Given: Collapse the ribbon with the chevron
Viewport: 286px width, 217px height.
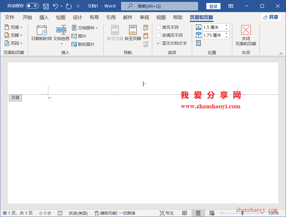Looking at the screenshot, I should 281,54.
